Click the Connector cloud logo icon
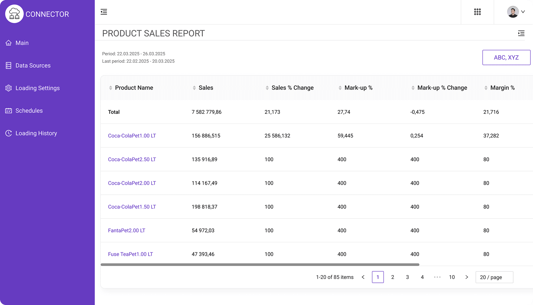Screen dimensions: 533x305 click(14, 14)
